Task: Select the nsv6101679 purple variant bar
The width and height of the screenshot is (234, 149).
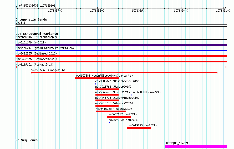Action: pyautogui.click(x=121, y=45)
